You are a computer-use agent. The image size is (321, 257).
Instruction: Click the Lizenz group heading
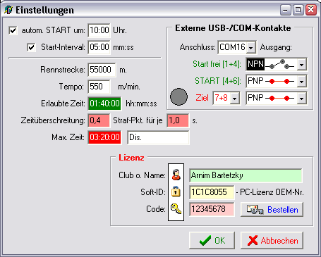pyautogui.click(x=131, y=158)
